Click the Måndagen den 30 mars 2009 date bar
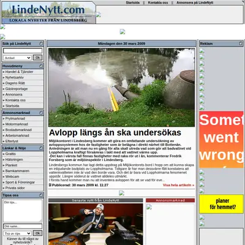Screen dimensions: 245x245 pos(121,43)
